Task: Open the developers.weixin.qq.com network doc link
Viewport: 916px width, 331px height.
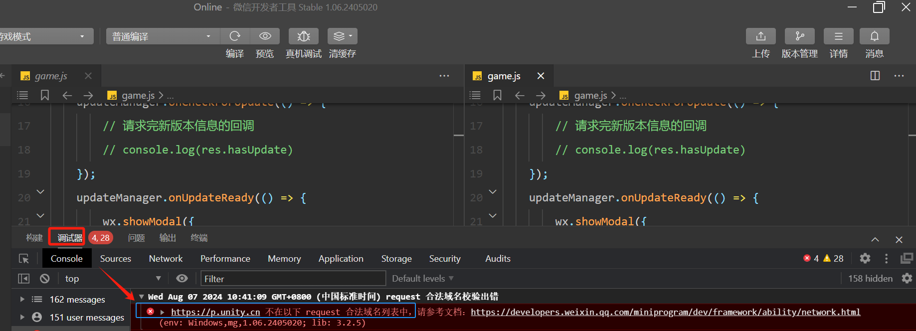Action: tap(665, 312)
